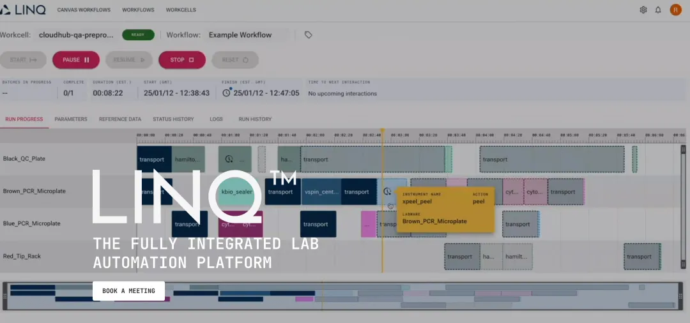Select the hamilto... block in Black_QC_Plate row
Viewport: 690px width, 323px height.
coord(188,159)
